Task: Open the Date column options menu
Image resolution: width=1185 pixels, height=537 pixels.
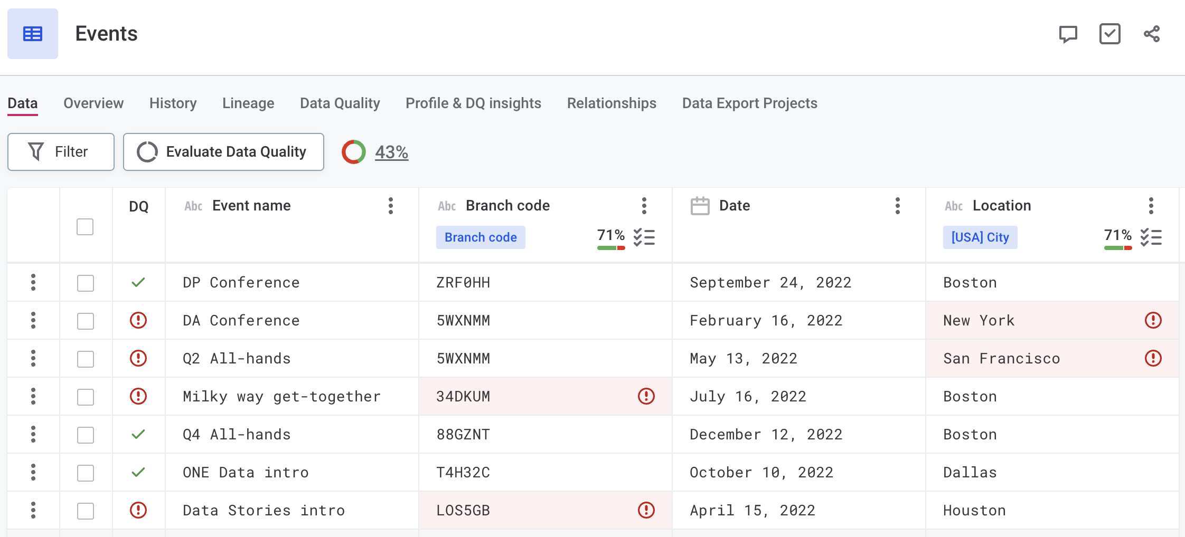Action: point(898,206)
